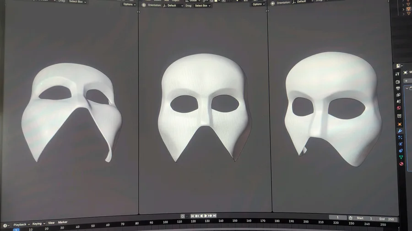Click the Start frame field
The image size is (412, 231).
click(x=364, y=218)
